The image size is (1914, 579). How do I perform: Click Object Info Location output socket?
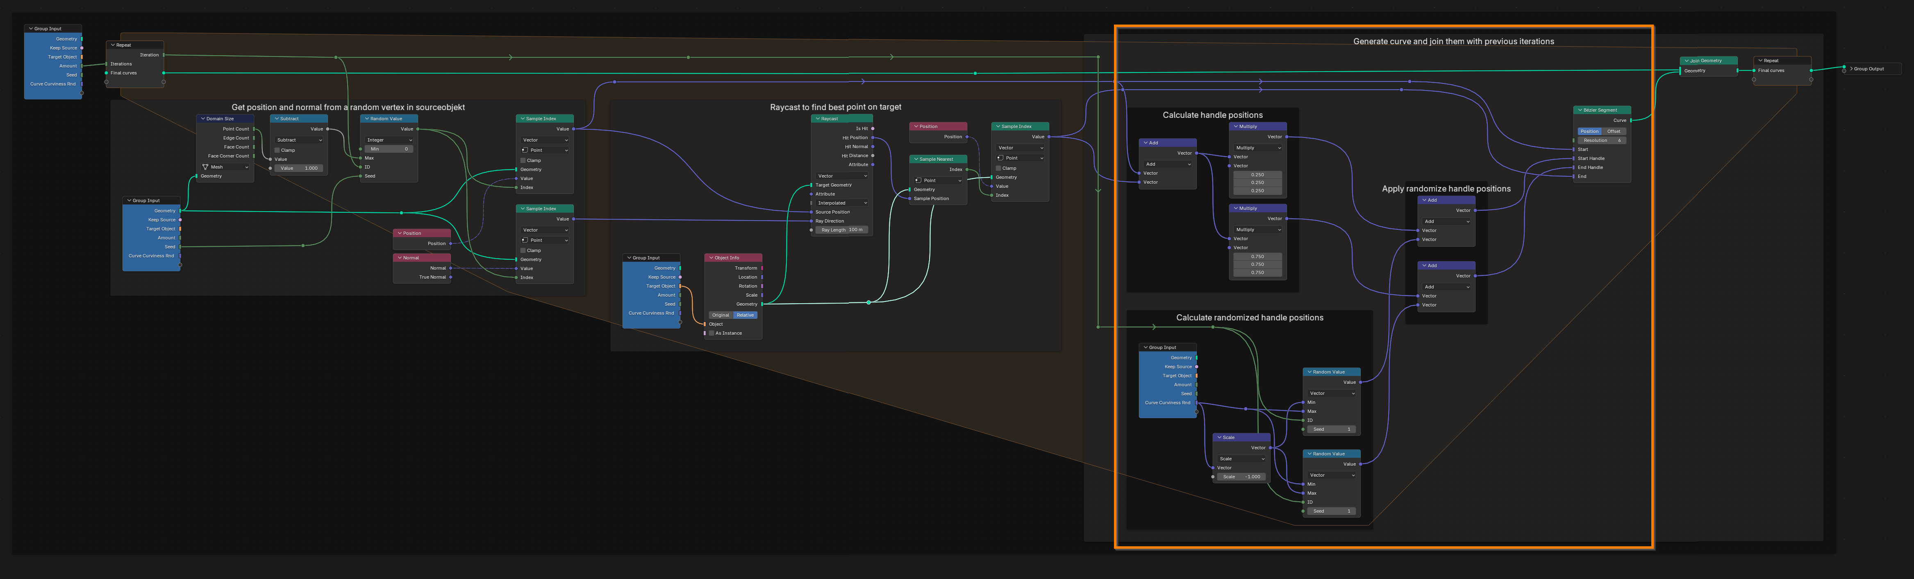[x=762, y=277]
